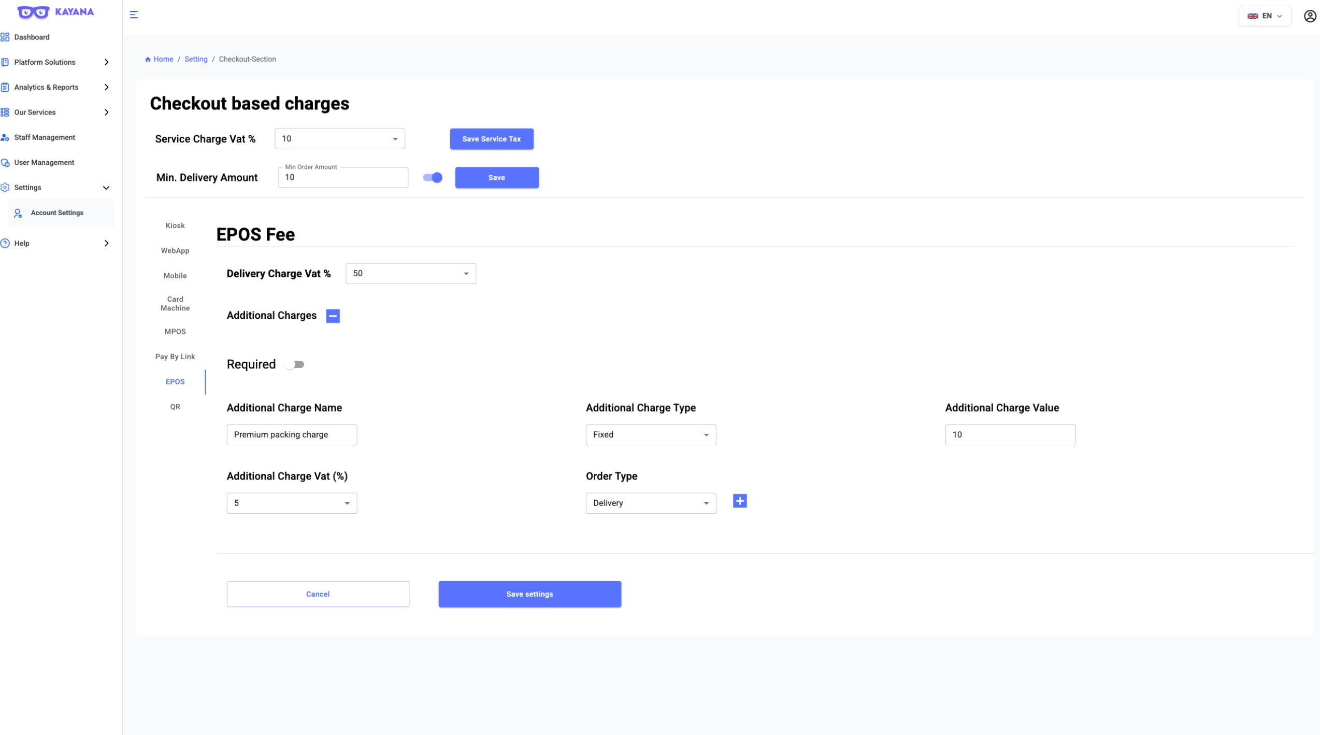Viewport: 1320px width, 735px height.
Task: Toggle the hamburger sidebar menu icon
Action: [x=134, y=15]
